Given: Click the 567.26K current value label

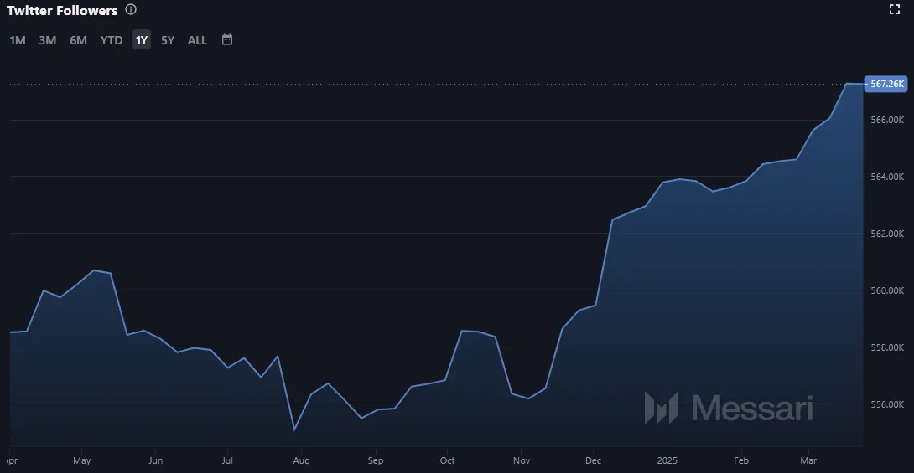Looking at the screenshot, I should [887, 84].
